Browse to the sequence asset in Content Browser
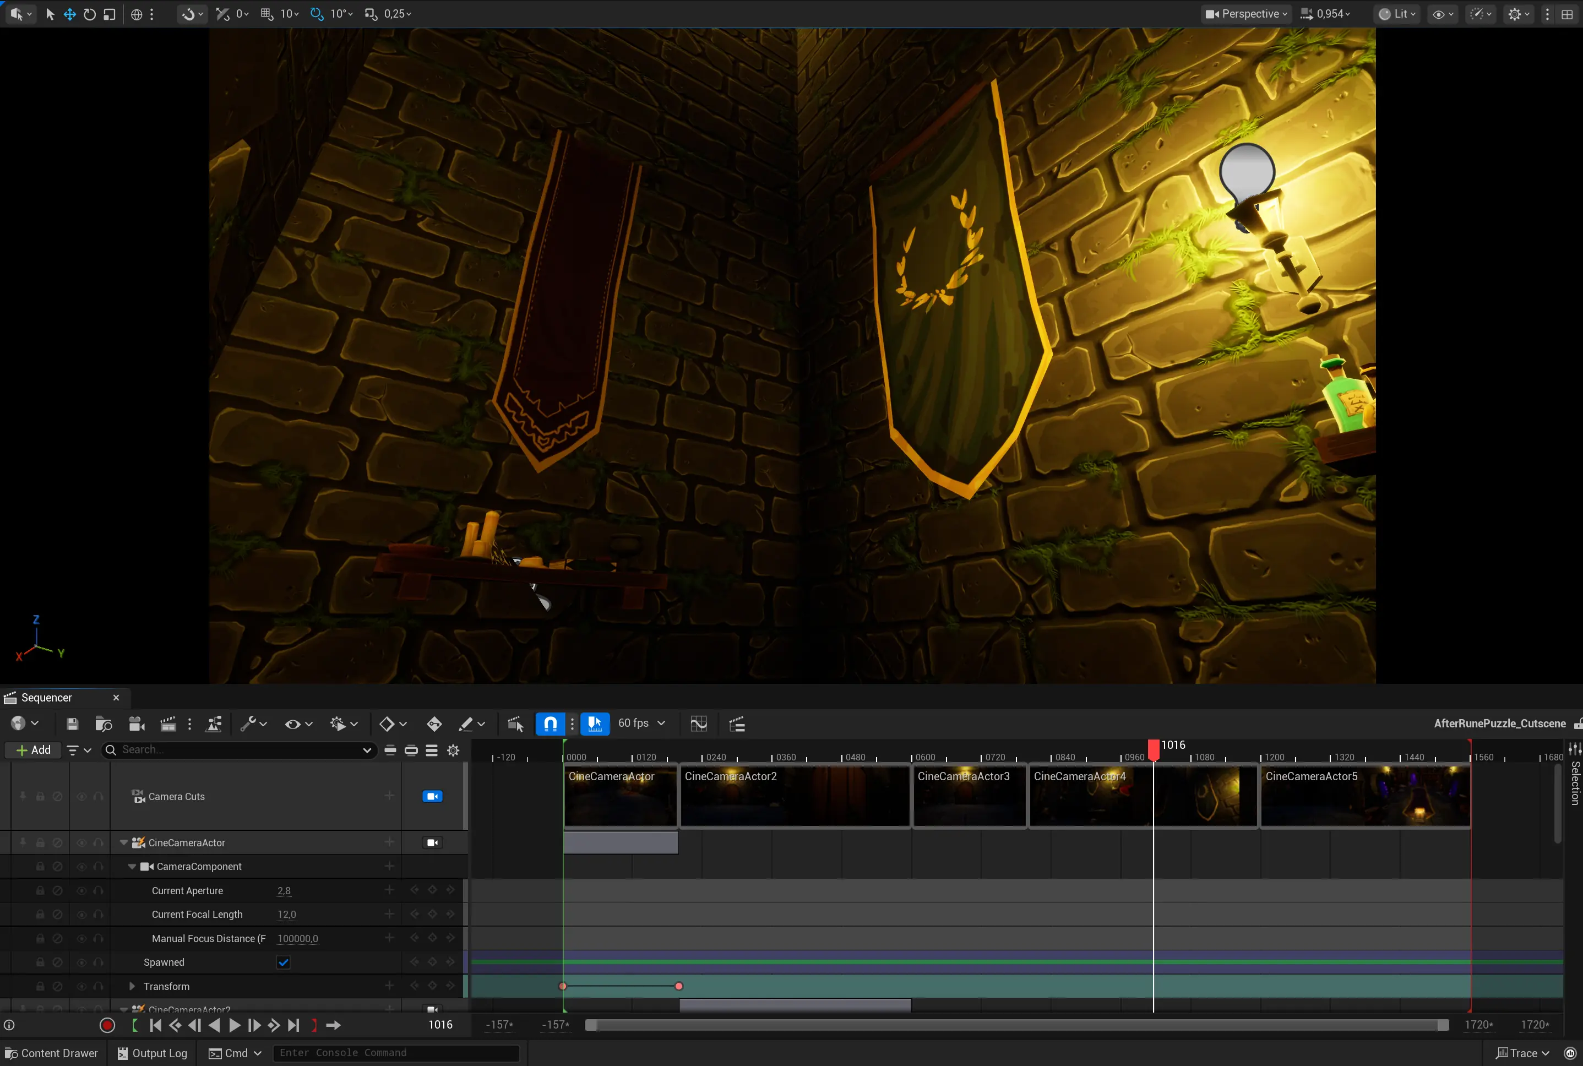1583x1066 pixels. click(104, 724)
